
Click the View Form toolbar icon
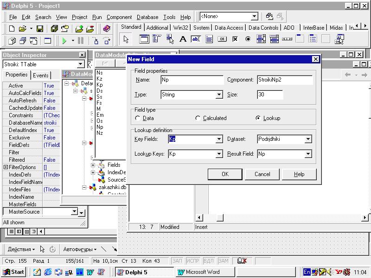click(23, 41)
